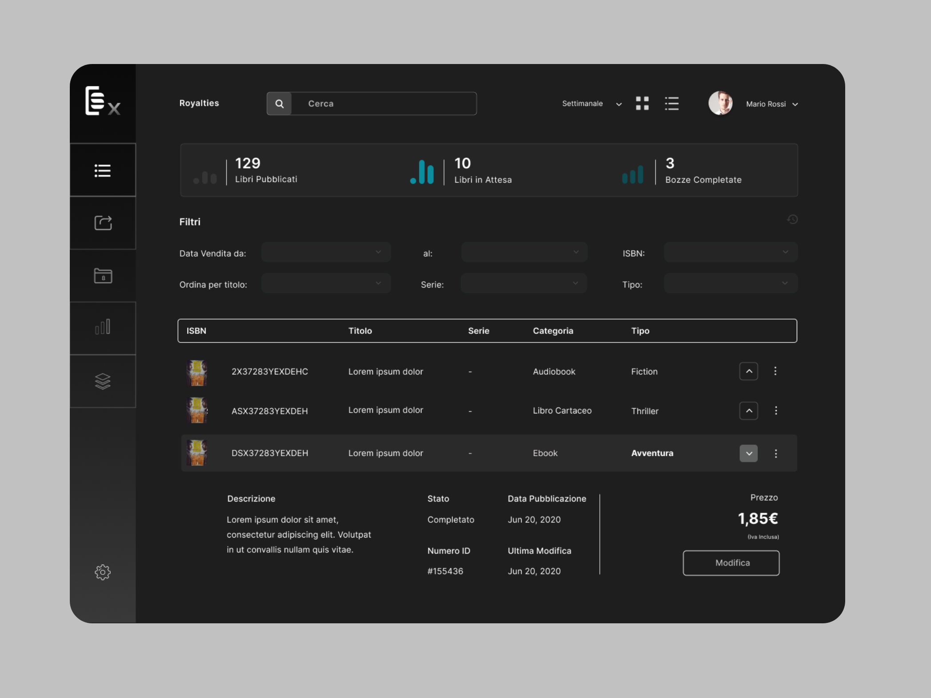Open the Data Vendita da dropdown
This screenshot has height=698, width=931.
[326, 252]
